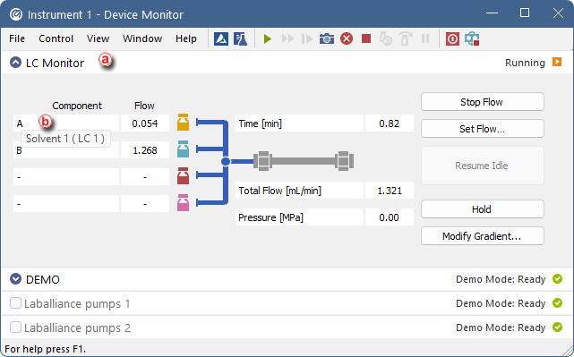Minimize the Device Monitor window

[492, 13]
